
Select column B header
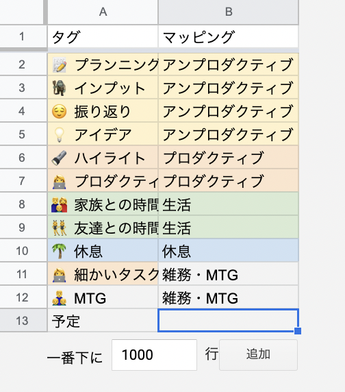tap(229, 12)
